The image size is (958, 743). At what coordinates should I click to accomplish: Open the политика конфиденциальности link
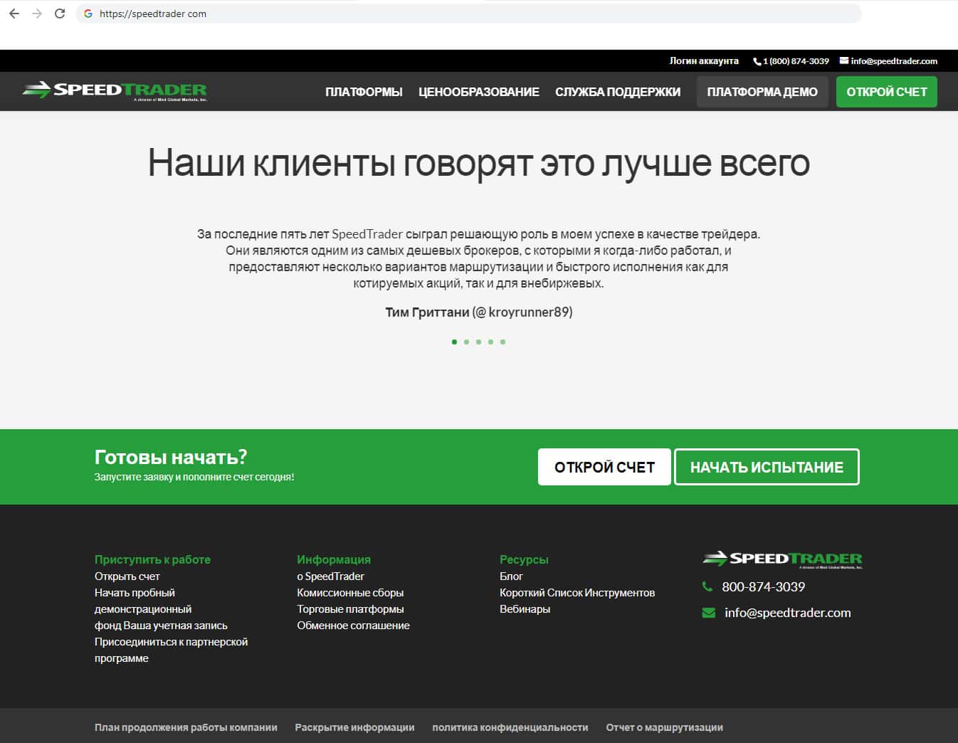point(510,727)
